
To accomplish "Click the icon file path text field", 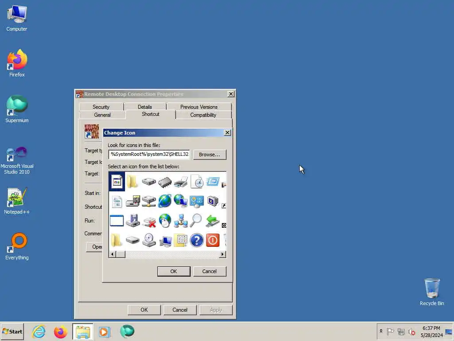I will [149, 154].
